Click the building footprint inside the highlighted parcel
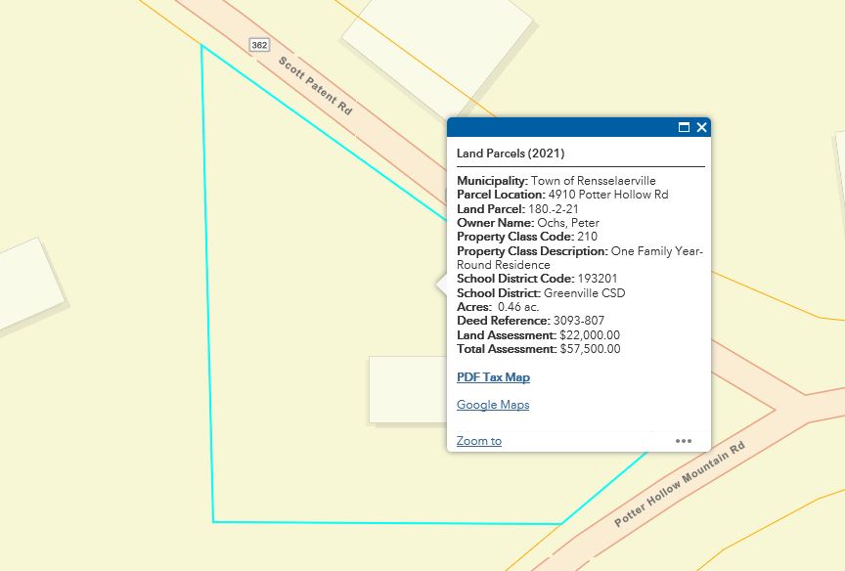Viewport: 845px width, 571px height. point(406,389)
